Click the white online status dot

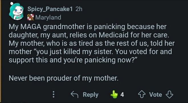tap(12, 3)
